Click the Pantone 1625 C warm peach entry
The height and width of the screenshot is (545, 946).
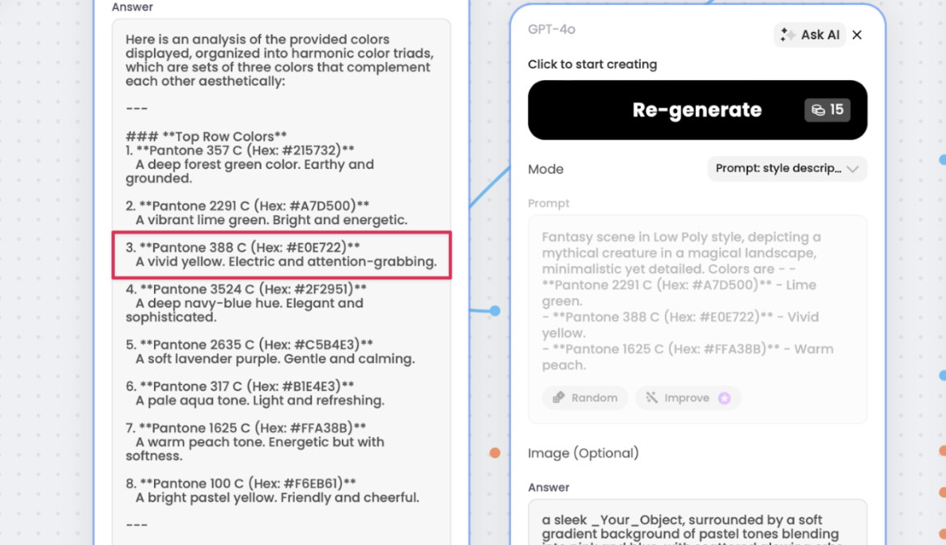pyautogui.click(x=254, y=441)
